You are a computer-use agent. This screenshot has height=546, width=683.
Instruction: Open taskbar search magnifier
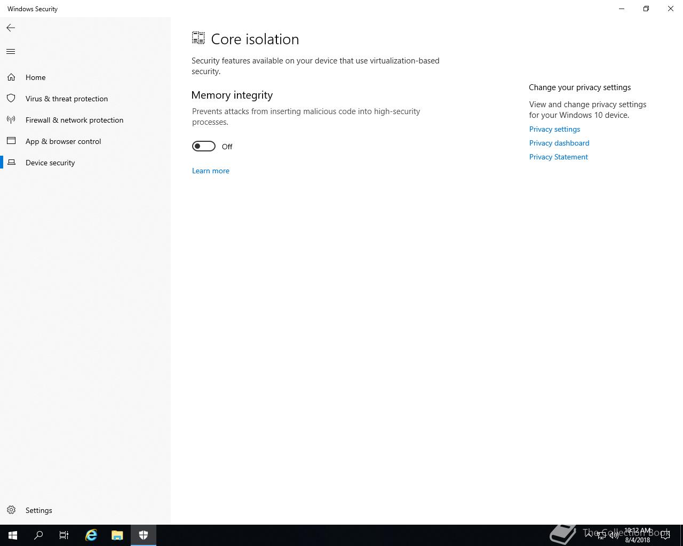(38, 535)
